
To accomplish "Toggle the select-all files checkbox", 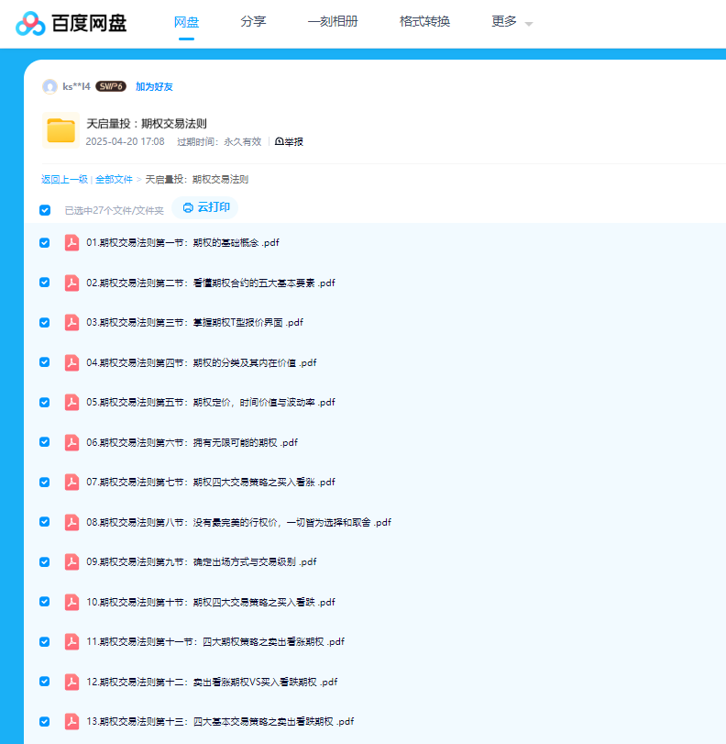I will click(45, 210).
